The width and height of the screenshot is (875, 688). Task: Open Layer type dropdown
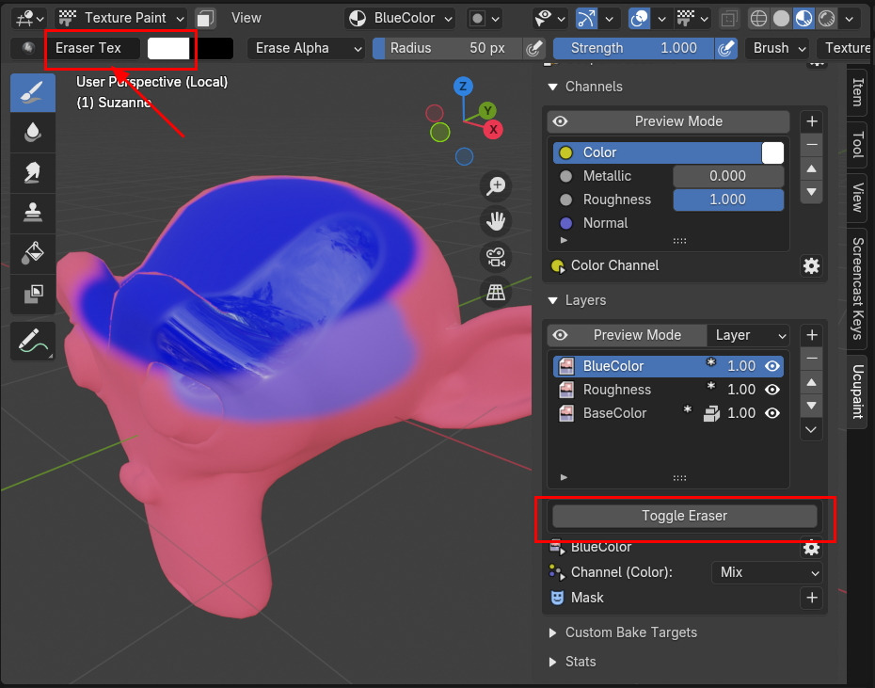(748, 335)
